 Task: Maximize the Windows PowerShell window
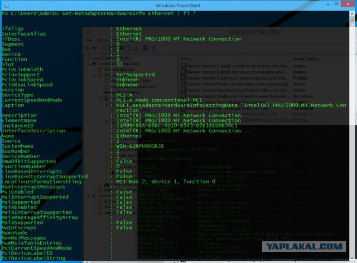pos(336,4)
